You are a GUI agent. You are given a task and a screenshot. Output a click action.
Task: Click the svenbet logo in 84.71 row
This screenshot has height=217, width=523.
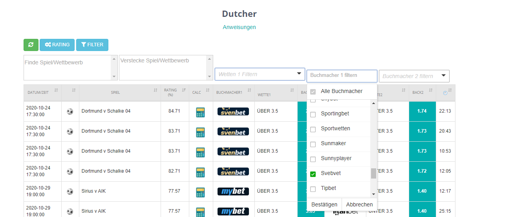(x=233, y=111)
